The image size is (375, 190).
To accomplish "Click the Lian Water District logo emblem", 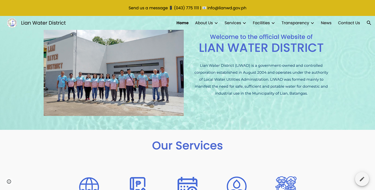I will [x=12, y=23].
